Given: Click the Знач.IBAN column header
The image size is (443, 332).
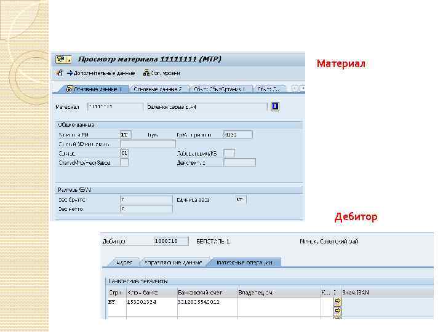Looking at the screenshot, I should point(387,293).
